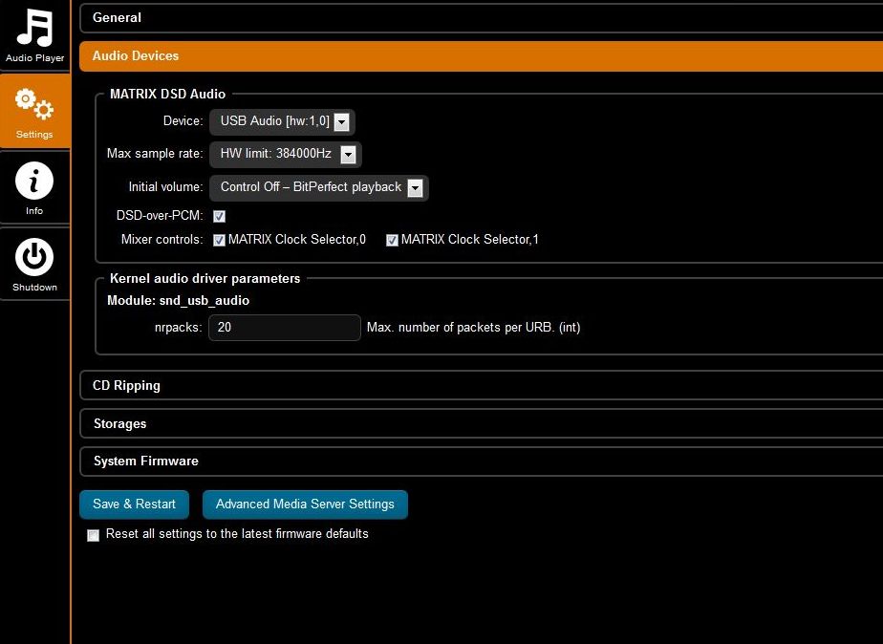Click the Save & Restart button

point(134,504)
